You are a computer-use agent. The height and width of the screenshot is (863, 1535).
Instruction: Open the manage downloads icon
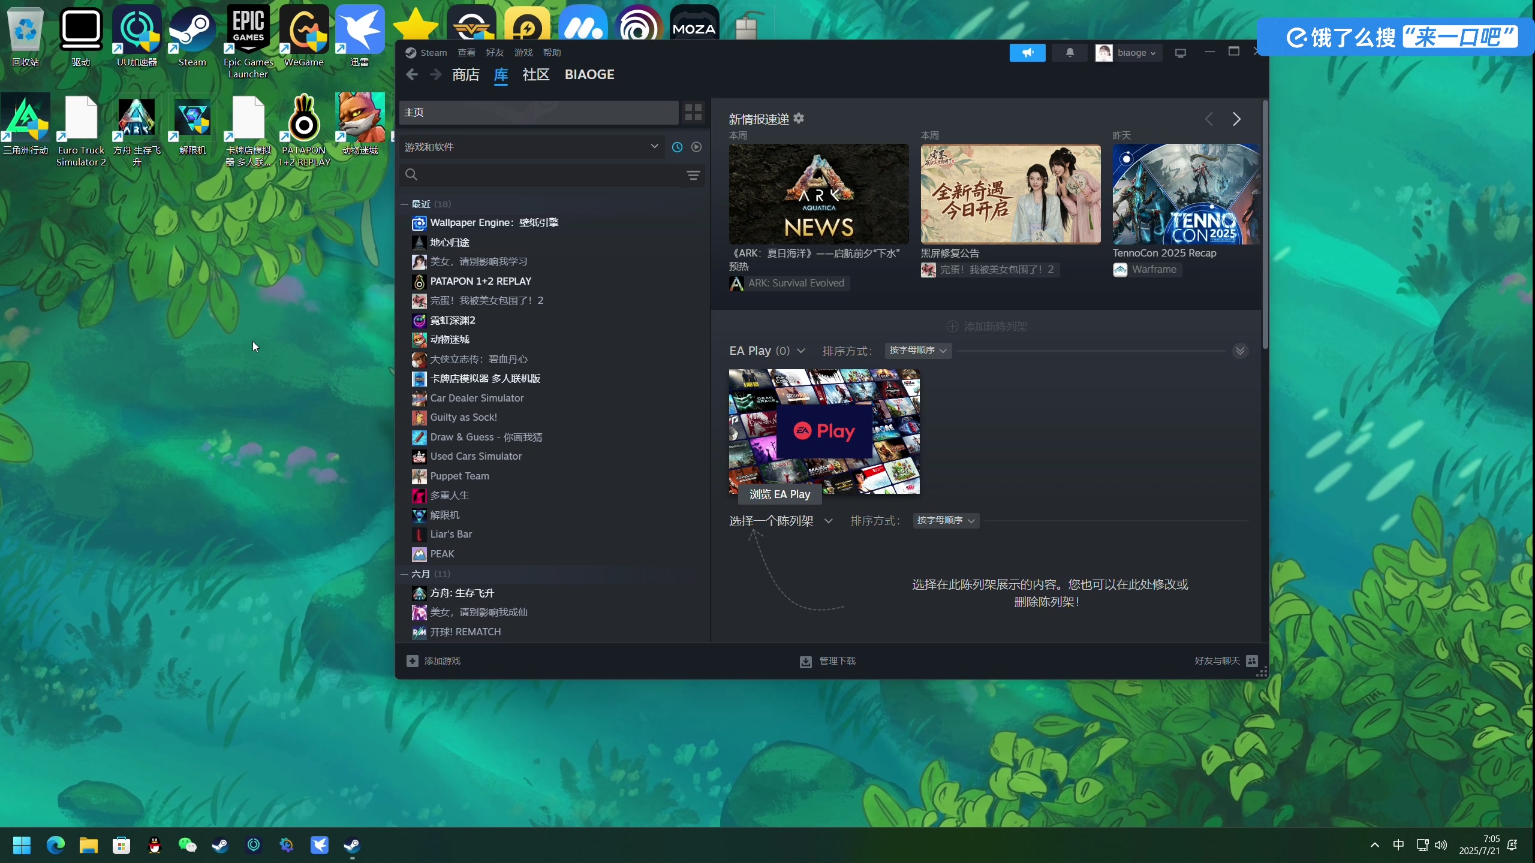(805, 661)
